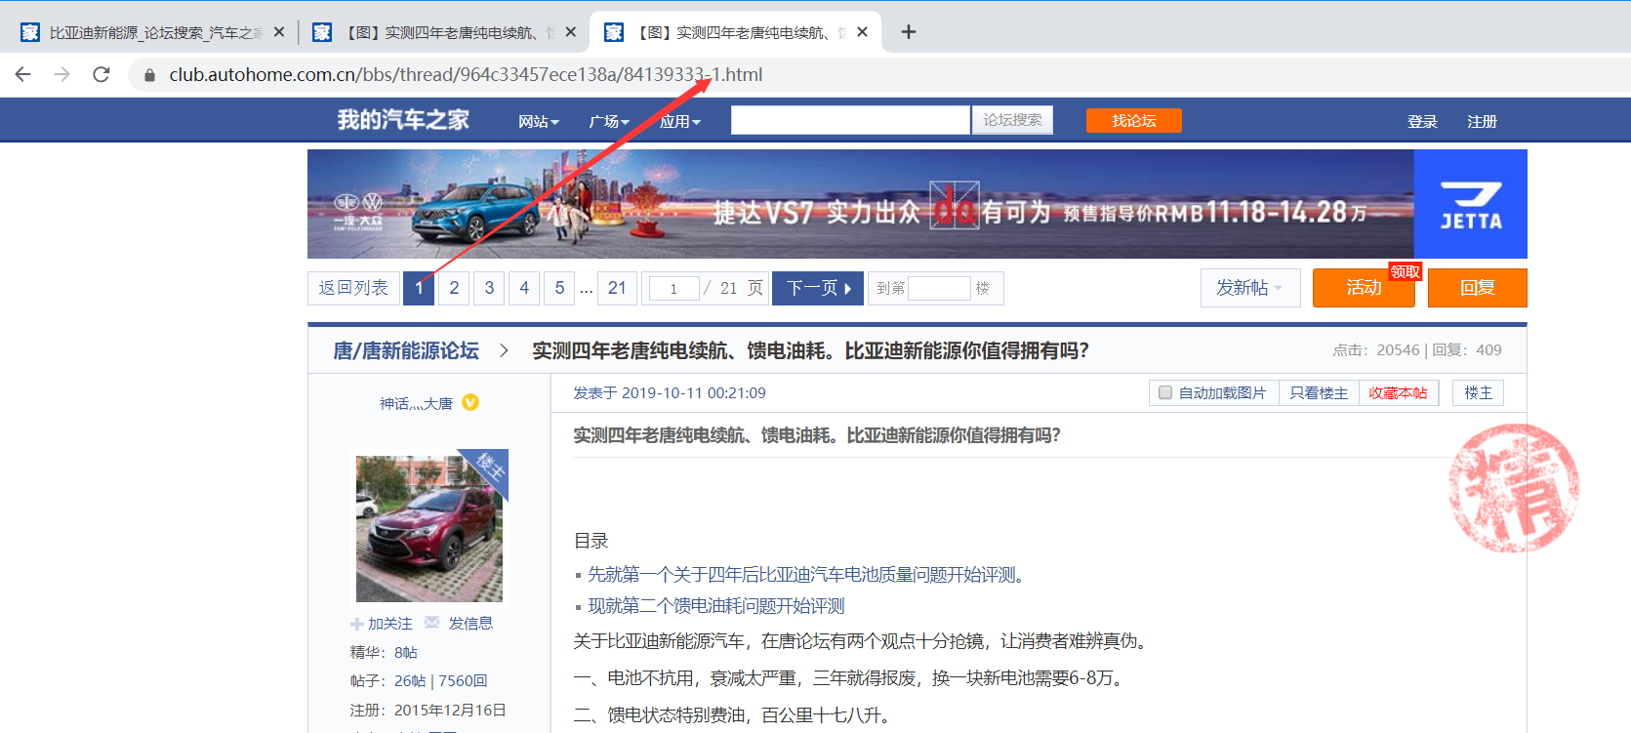
Task: Click the 注册 link
Action: (x=1482, y=121)
